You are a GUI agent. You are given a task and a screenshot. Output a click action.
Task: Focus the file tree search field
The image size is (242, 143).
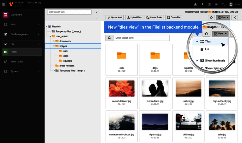69,12
